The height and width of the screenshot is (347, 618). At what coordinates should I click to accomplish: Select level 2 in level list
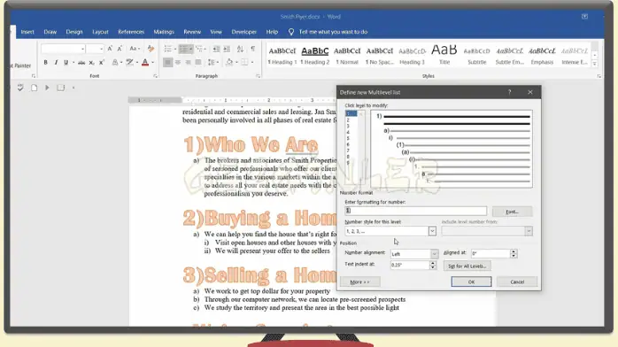point(348,120)
